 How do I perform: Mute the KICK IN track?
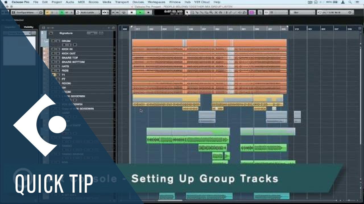[53, 49]
